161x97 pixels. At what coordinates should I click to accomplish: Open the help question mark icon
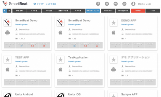tap(98, 4)
